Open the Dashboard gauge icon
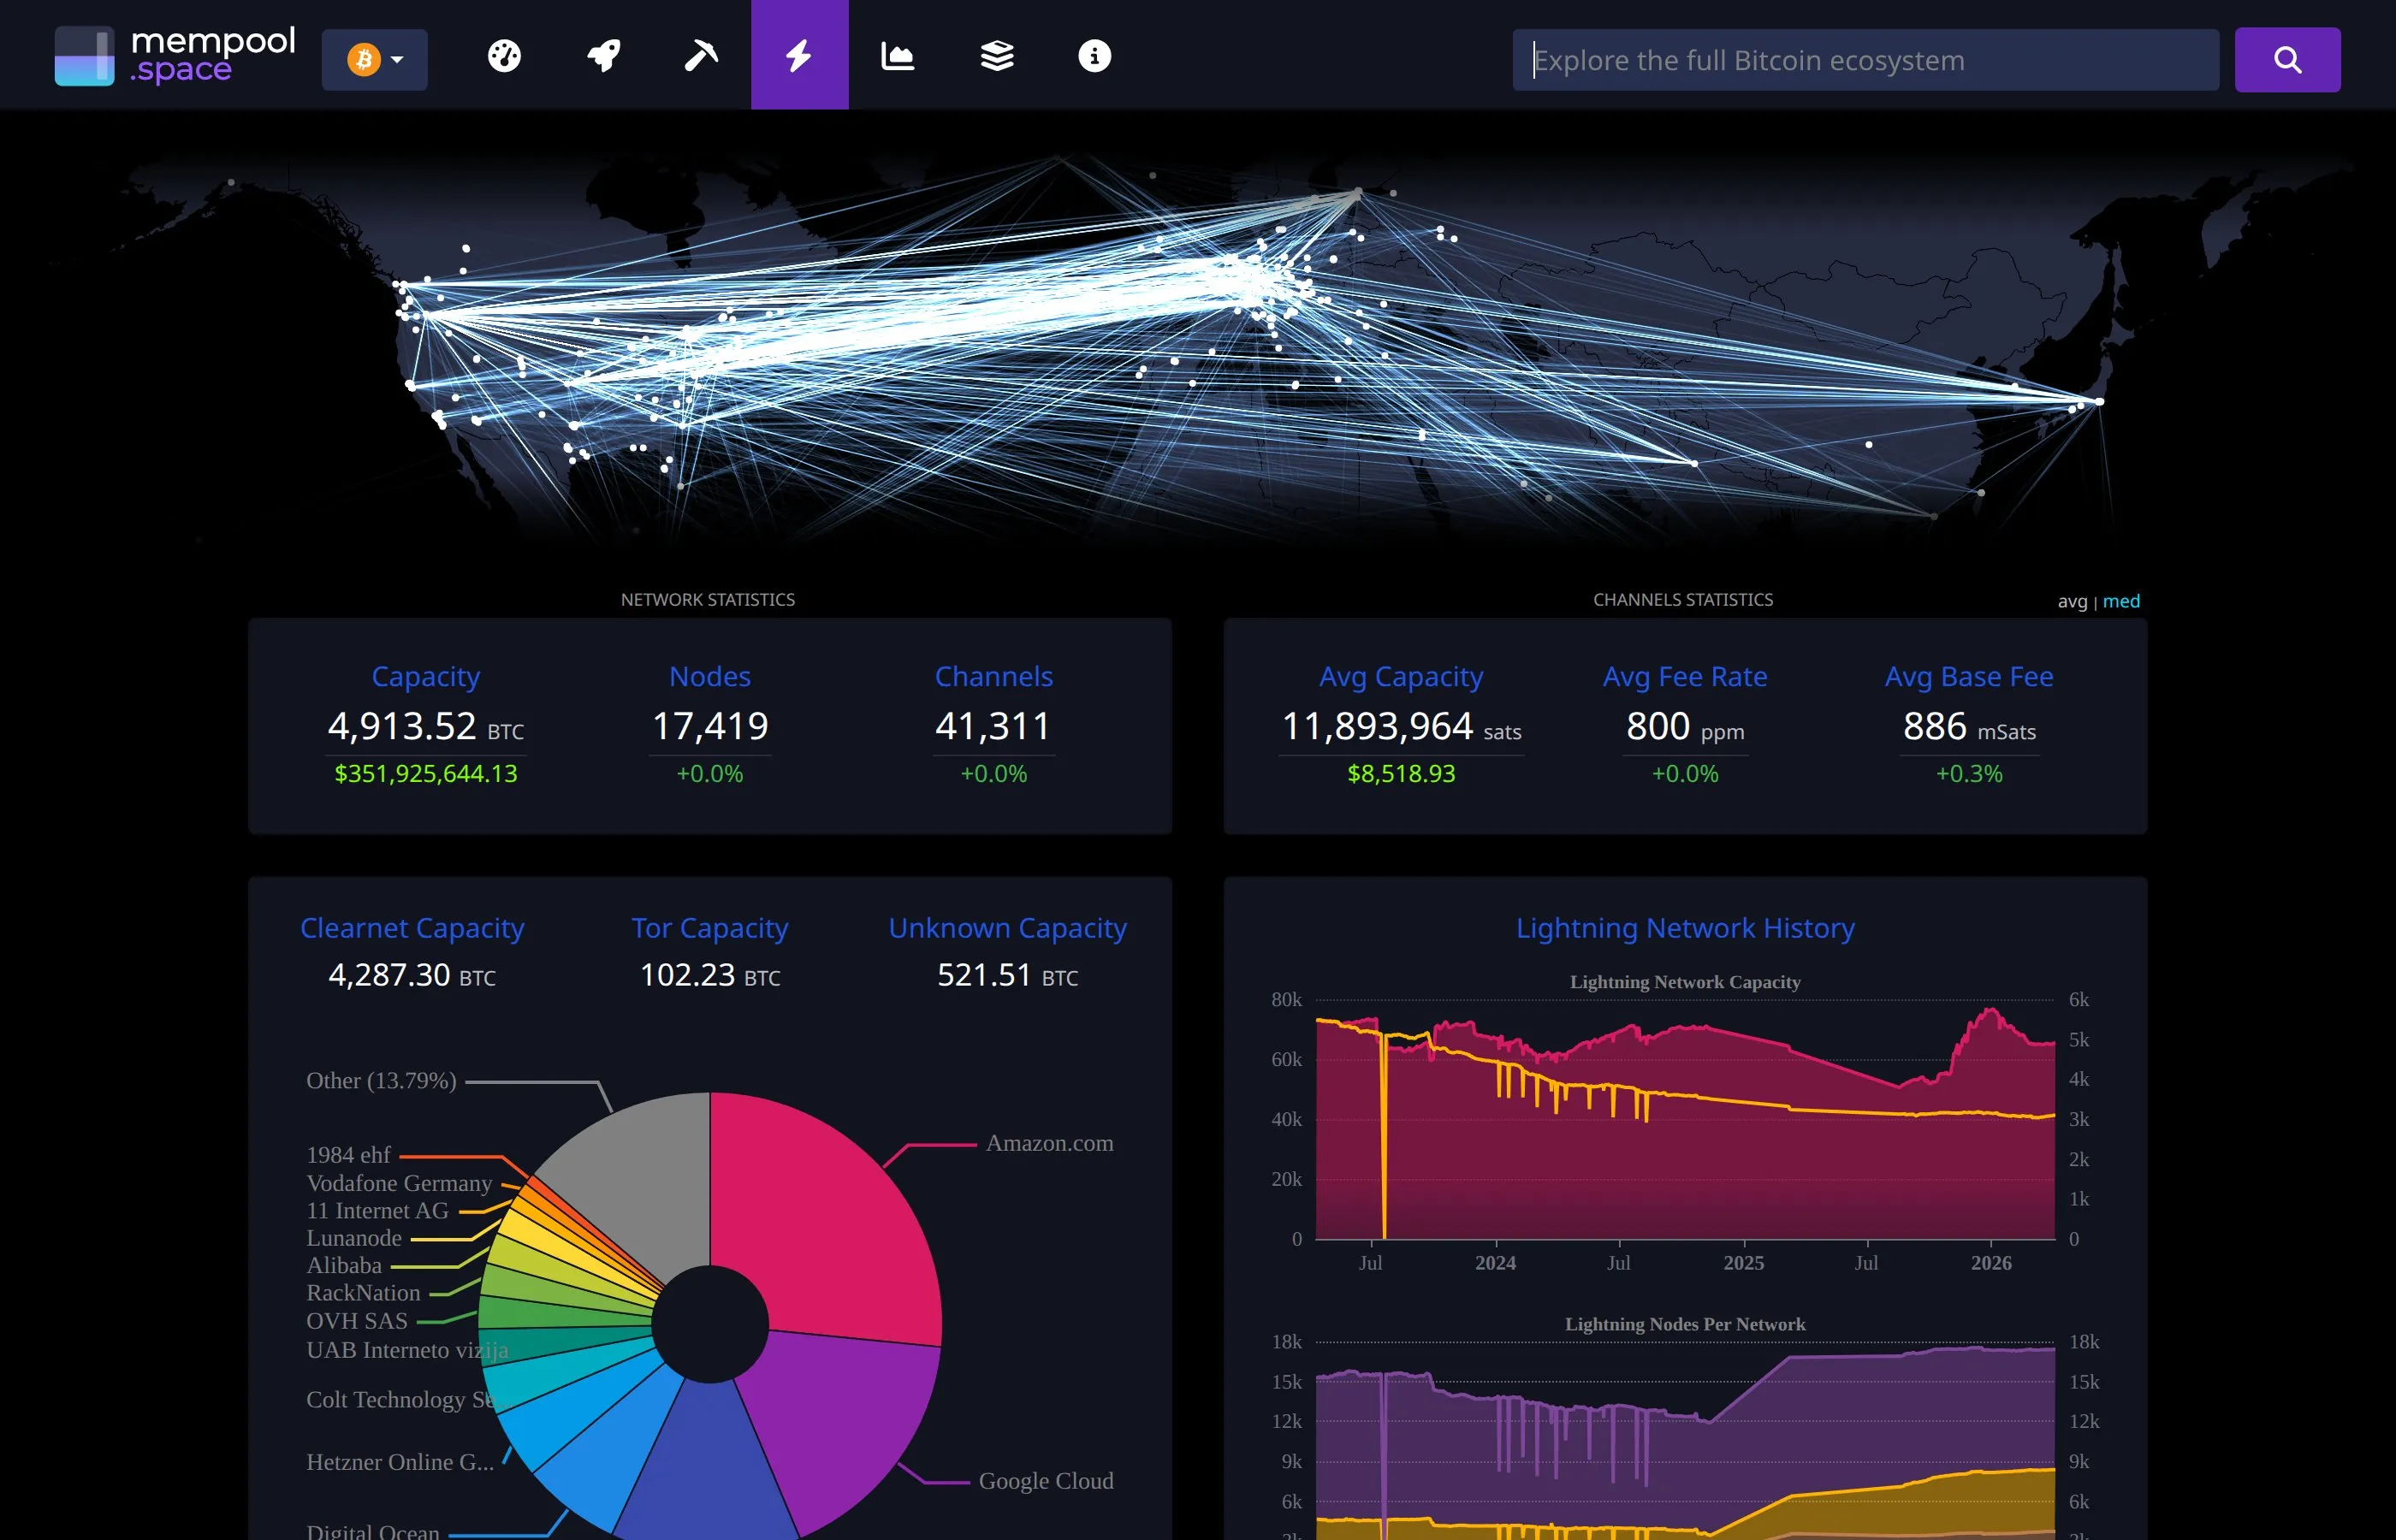Viewport: 2396px width, 1540px height. [504, 56]
